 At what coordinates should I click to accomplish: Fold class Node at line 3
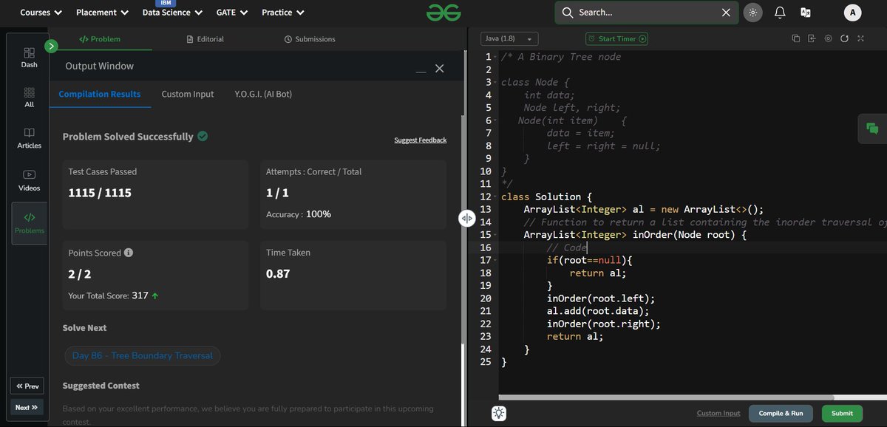click(x=495, y=82)
